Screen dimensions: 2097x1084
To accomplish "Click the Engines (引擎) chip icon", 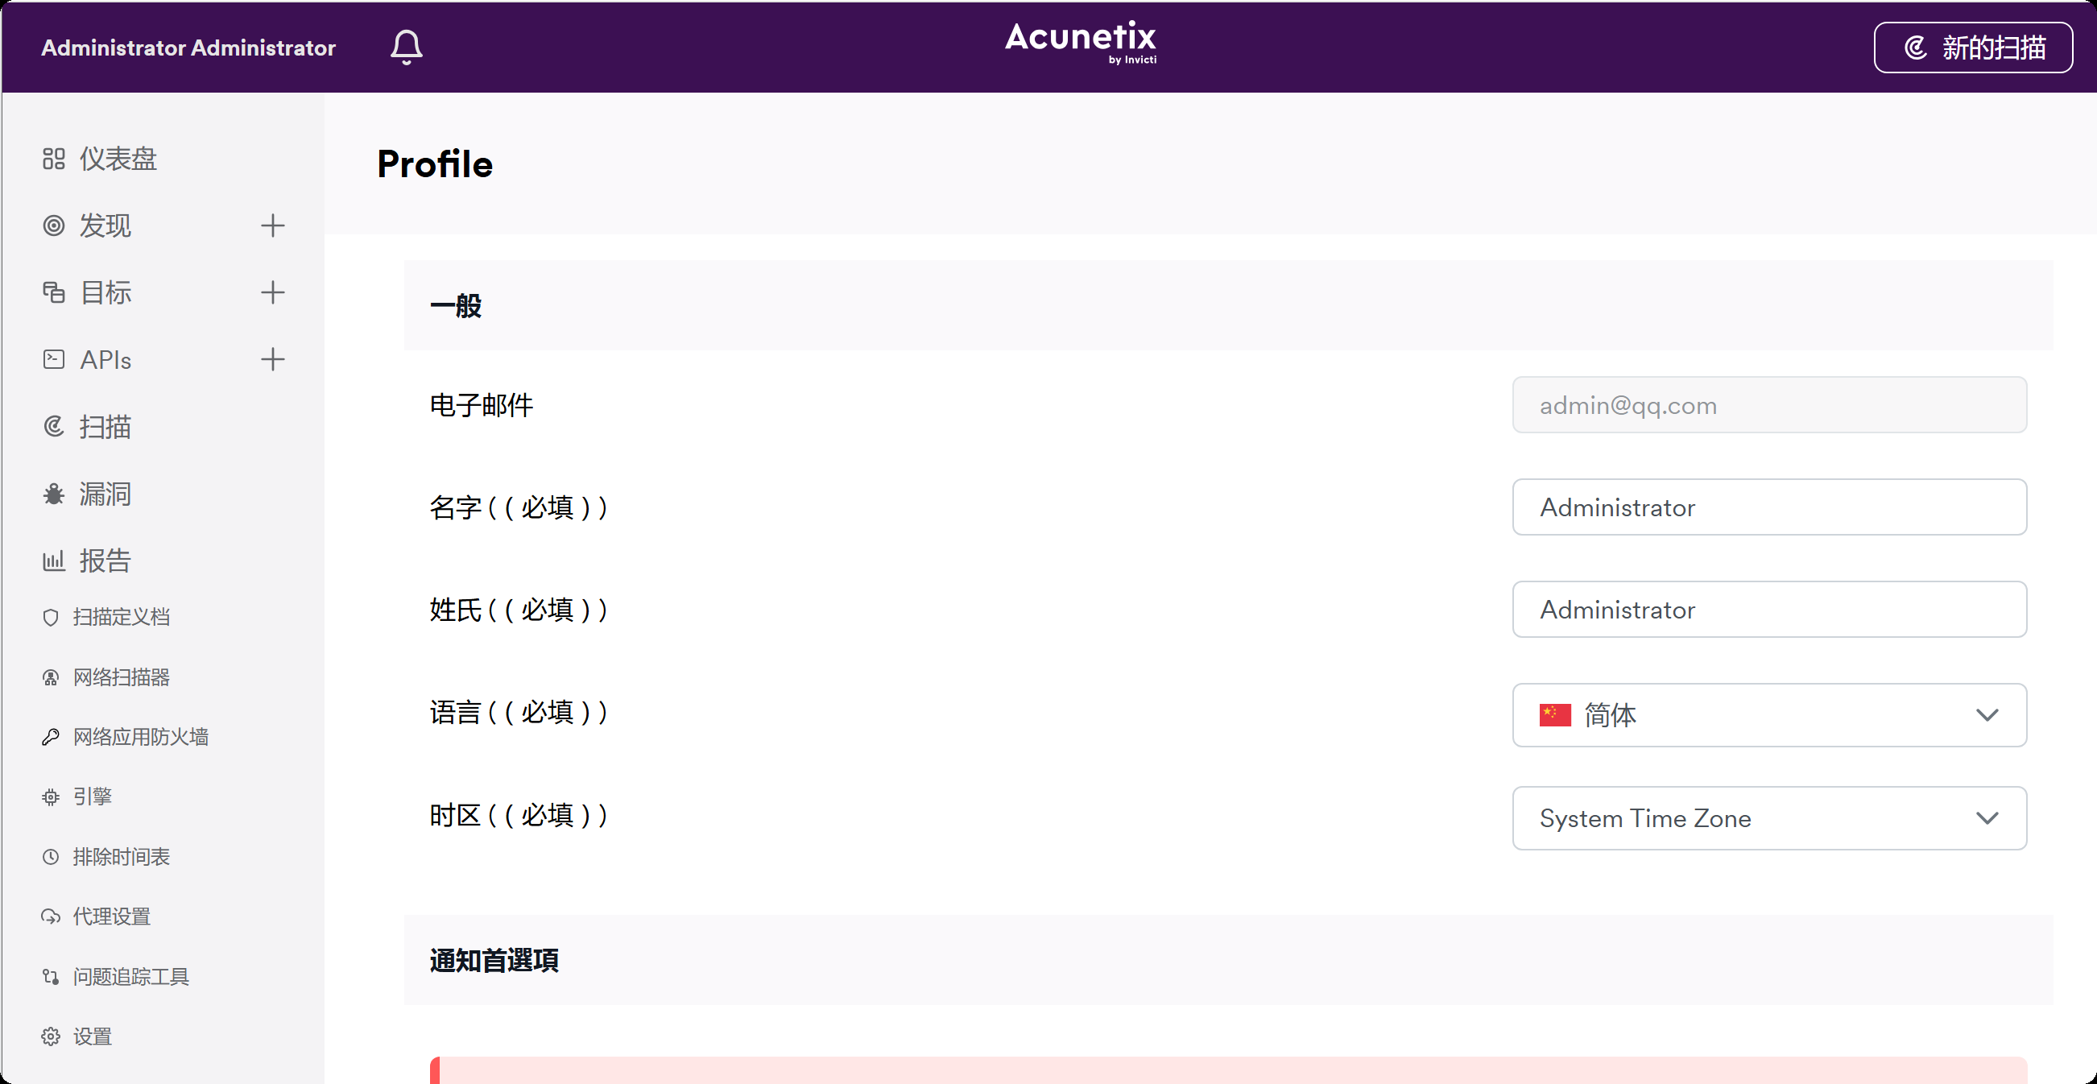I will 51,796.
